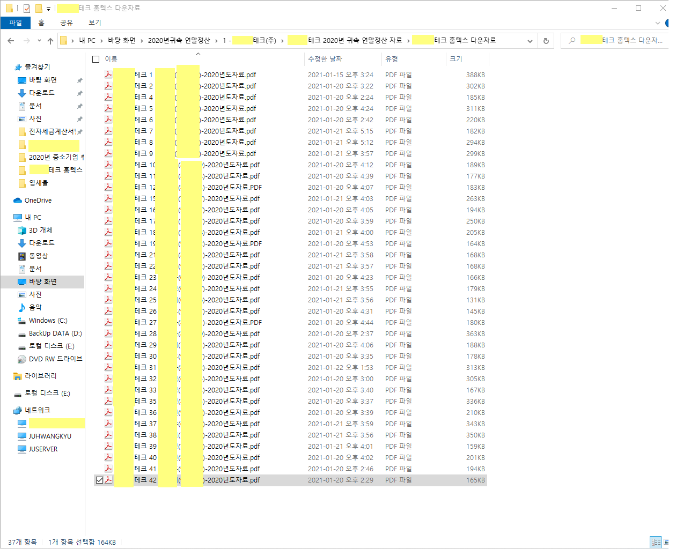
Task: Open JUSERVER network computer
Action: click(43, 449)
